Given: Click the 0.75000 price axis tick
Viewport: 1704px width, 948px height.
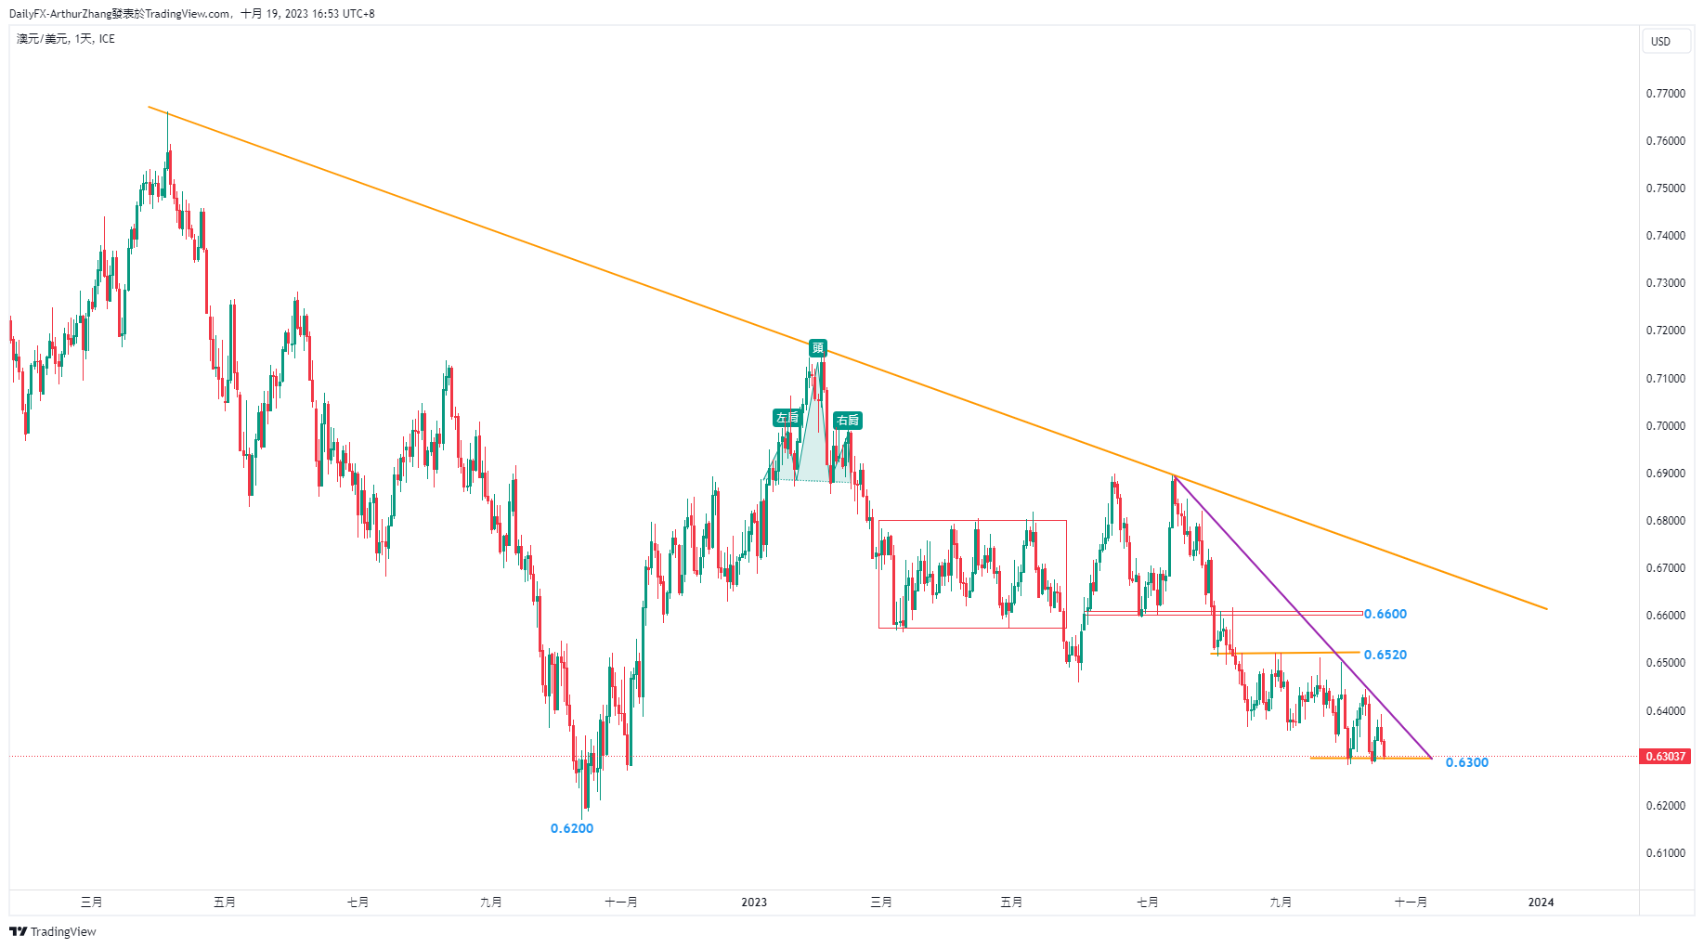Looking at the screenshot, I should coord(1665,188).
